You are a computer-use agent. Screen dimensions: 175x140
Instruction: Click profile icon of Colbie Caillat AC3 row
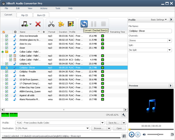15,60
